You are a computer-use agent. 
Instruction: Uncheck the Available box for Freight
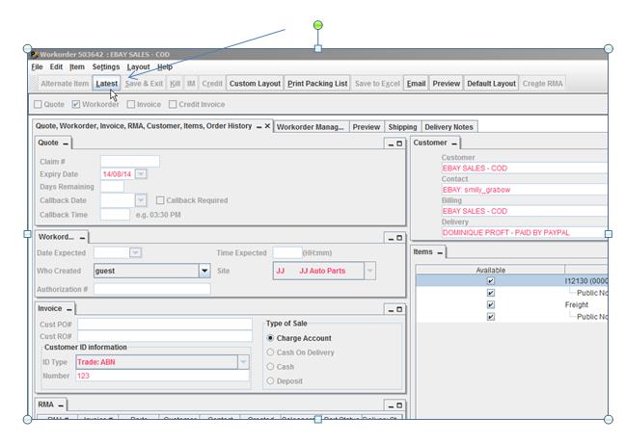click(x=490, y=305)
